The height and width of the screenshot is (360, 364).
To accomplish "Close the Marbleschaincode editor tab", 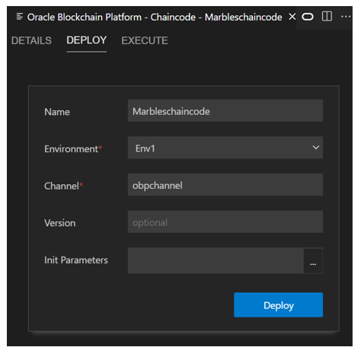I will click(x=292, y=17).
